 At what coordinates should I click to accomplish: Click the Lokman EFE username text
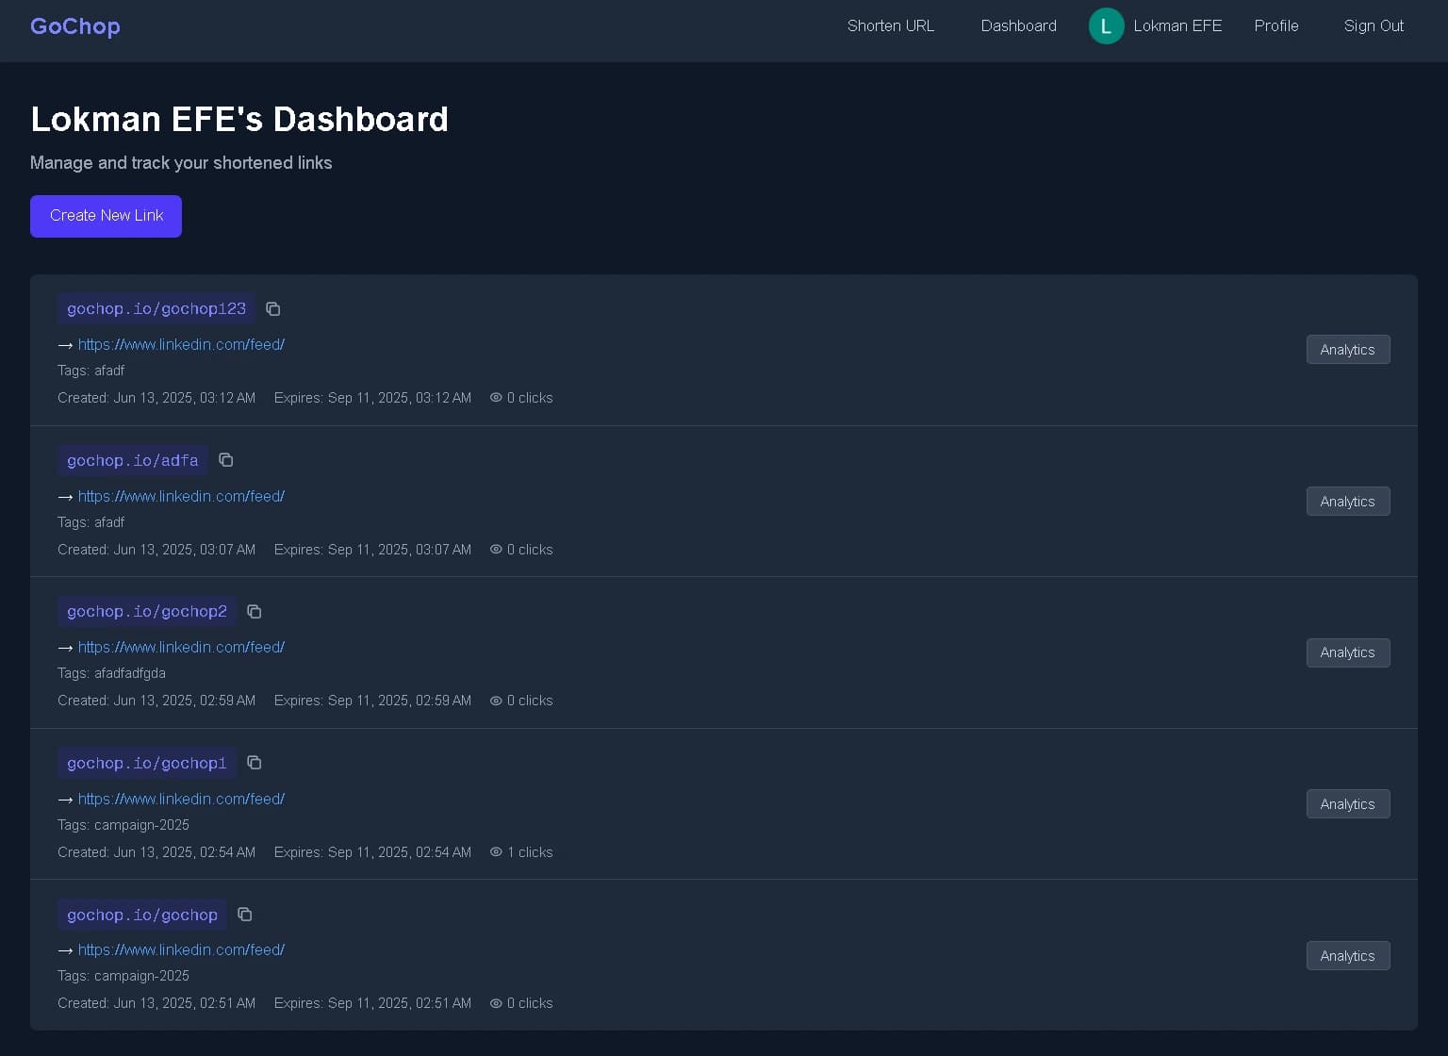pyautogui.click(x=1177, y=25)
